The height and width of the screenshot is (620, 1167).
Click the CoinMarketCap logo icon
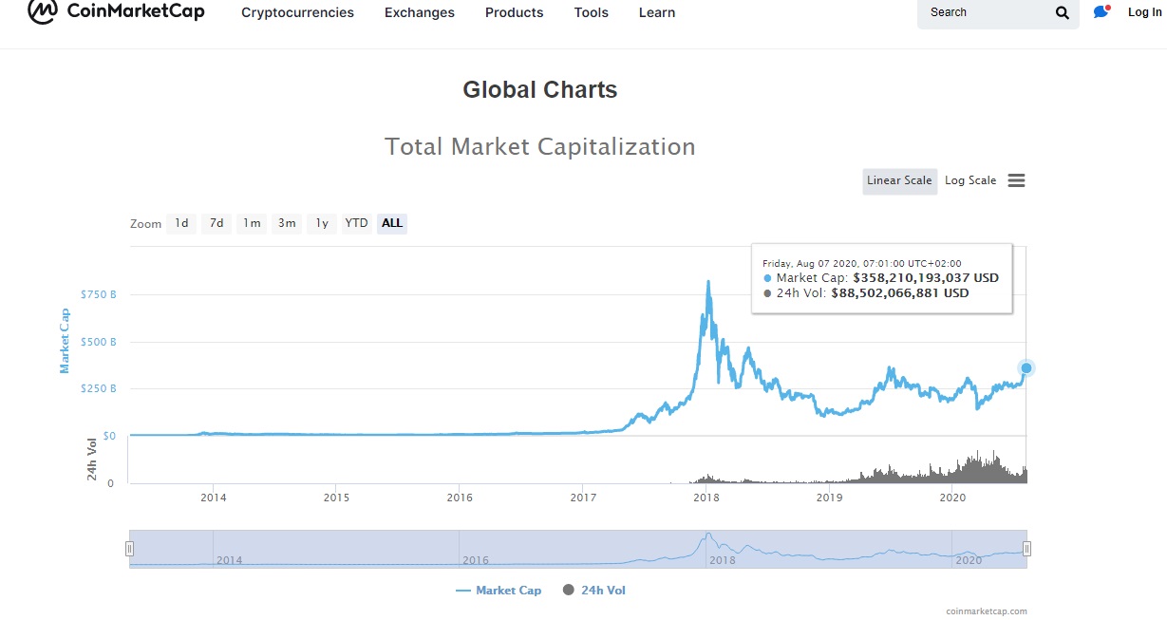[43, 12]
